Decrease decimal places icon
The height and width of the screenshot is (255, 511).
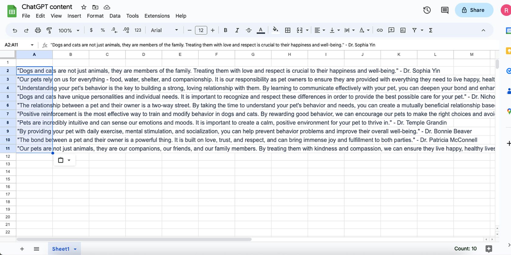point(114,30)
